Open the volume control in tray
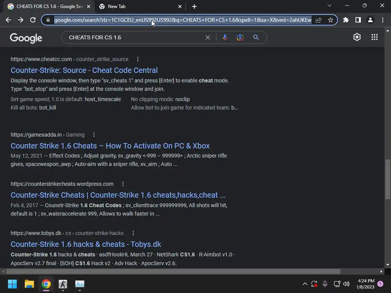391x293 pixels. [346, 284]
